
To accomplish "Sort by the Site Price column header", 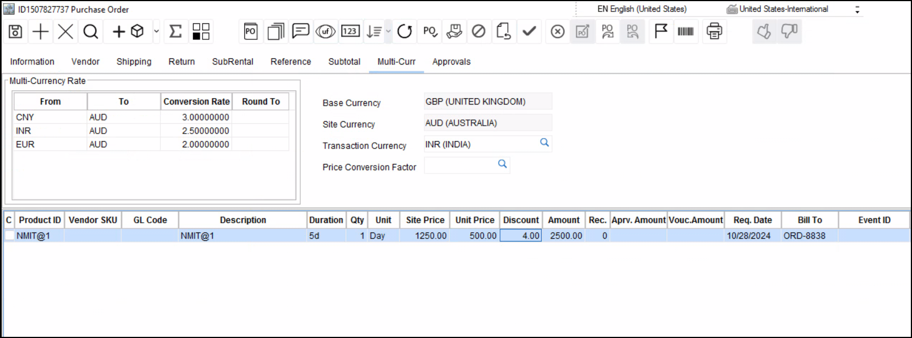I will tap(425, 220).
